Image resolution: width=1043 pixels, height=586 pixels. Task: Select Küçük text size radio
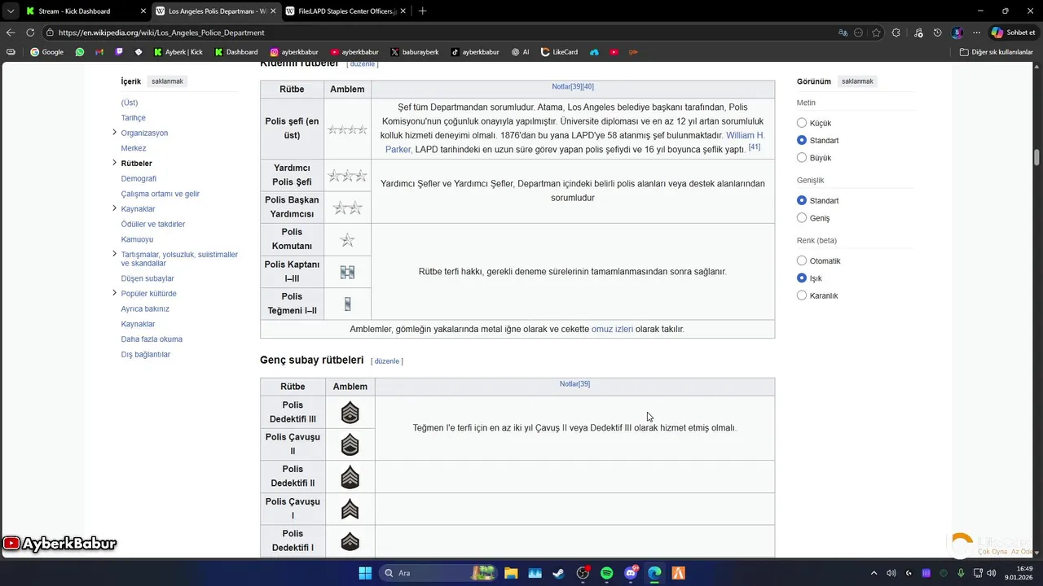click(x=802, y=123)
